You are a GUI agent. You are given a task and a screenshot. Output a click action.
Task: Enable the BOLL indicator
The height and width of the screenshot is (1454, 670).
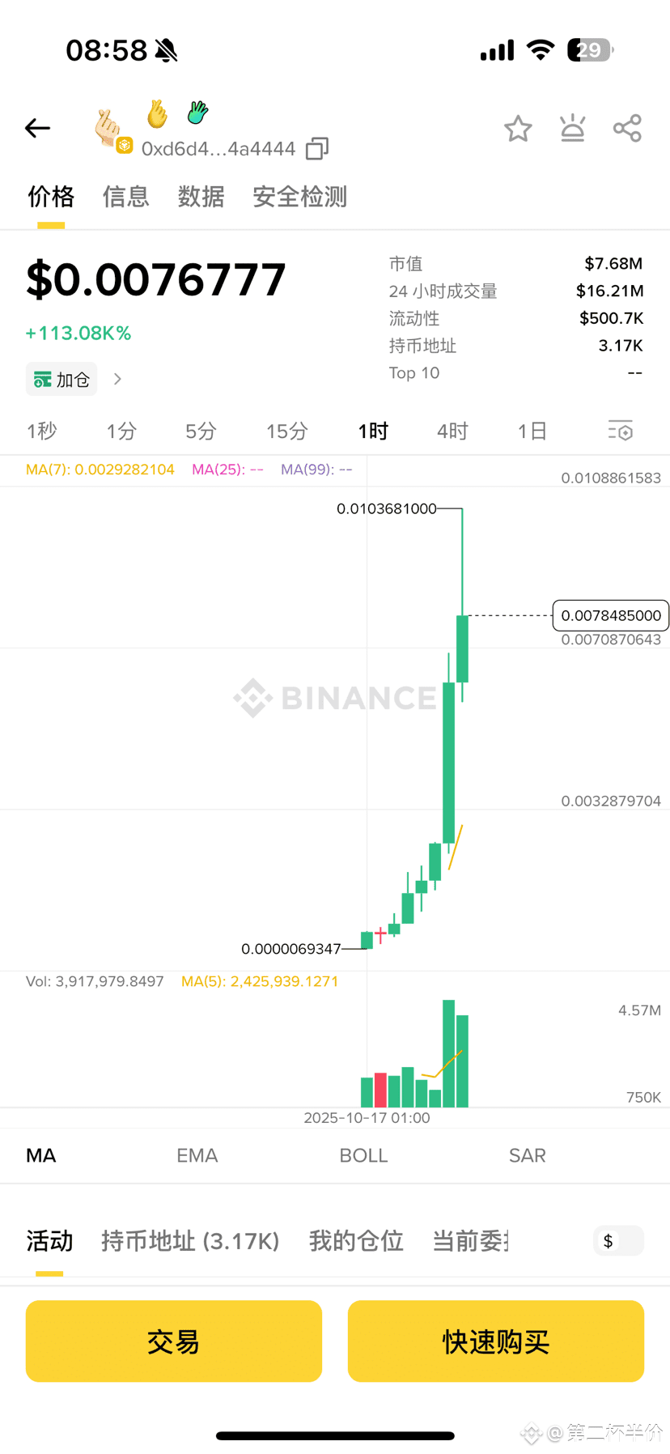363,1155
